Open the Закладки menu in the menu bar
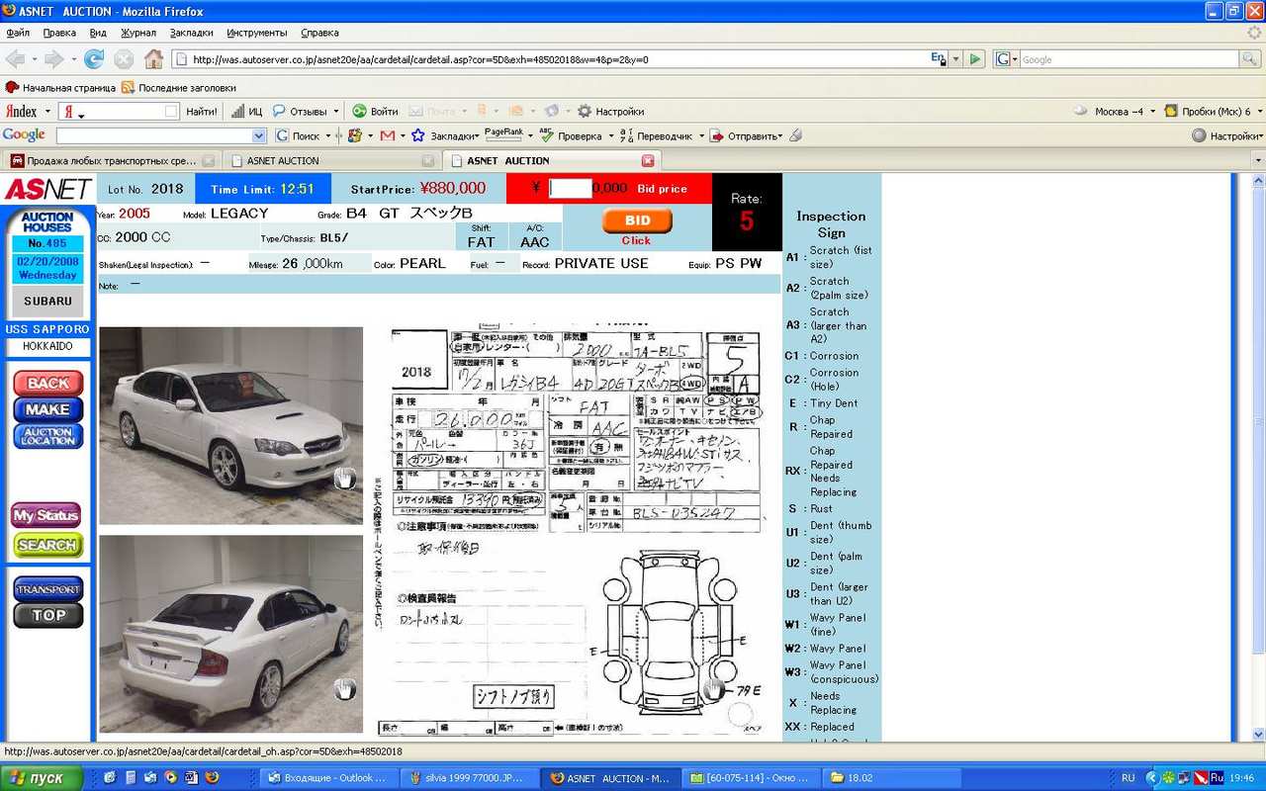 pos(191,33)
